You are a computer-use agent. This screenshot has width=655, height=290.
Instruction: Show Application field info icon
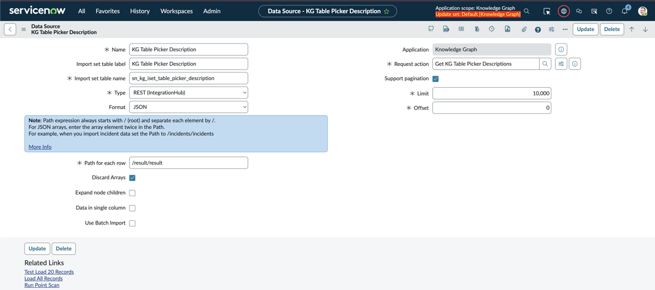(561, 50)
